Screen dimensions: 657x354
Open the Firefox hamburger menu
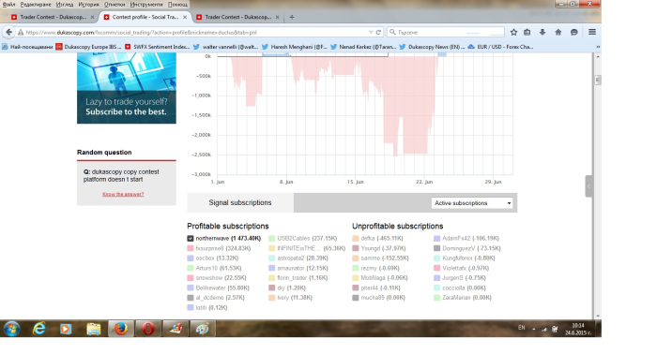[592, 32]
